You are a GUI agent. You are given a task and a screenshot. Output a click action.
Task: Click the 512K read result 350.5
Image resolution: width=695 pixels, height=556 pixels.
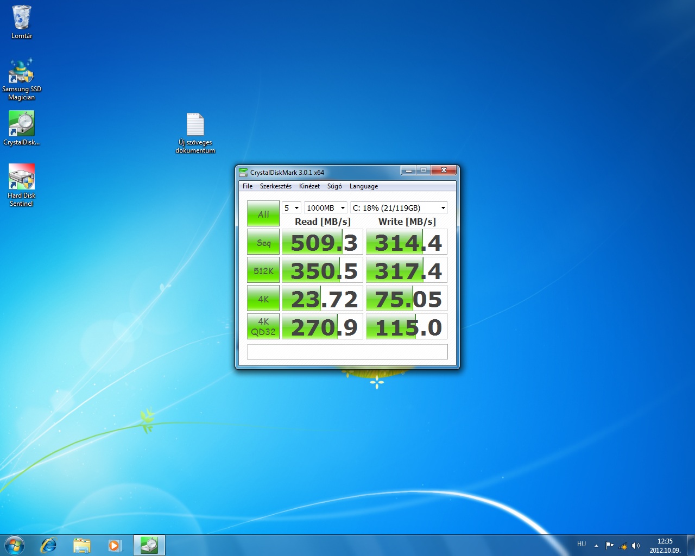323,270
